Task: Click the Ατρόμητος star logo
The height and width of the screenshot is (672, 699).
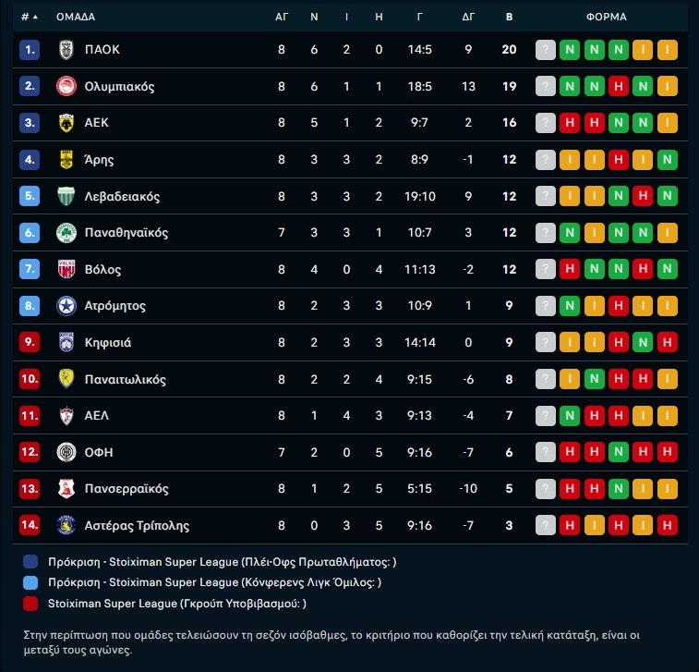Action: point(66,306)
